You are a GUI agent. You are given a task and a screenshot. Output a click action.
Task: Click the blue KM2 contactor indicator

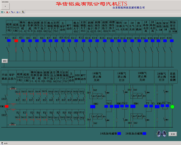93,107
